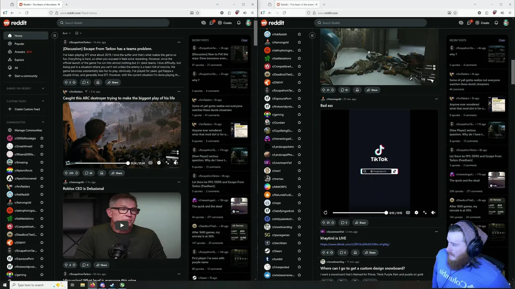Play the Roblox CEO video
The width and height of the screenshot is (515, 289).
coord(122,225)
